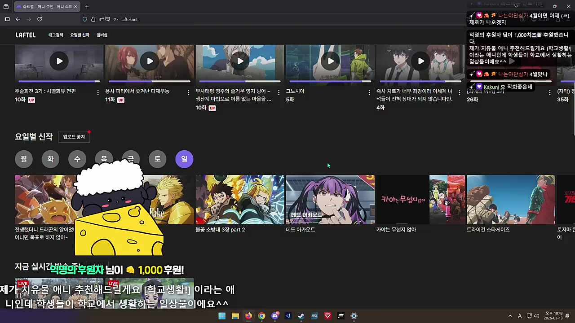Open 요일별 신작 from the top navigation
575x323 pixels.
[79, 35]
